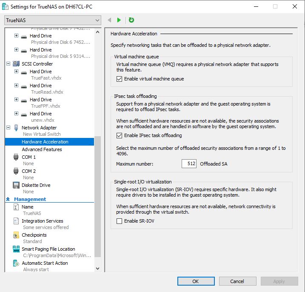Select the SCSI Controller icon
Screen dimensions: 305x292
(16, 64)
